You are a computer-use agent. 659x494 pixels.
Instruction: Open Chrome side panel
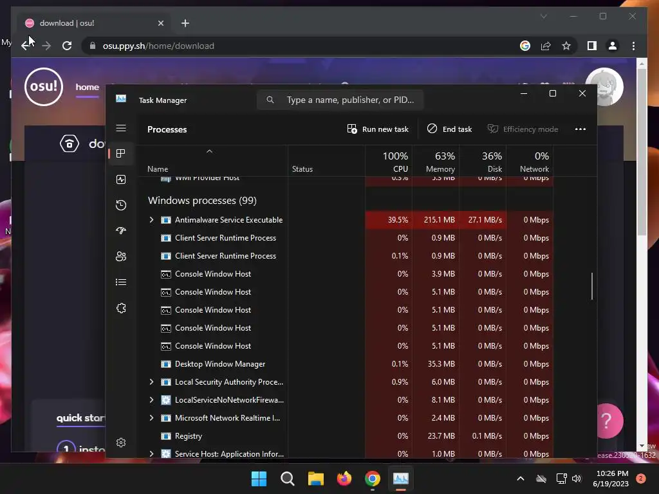tap(592, 46)
